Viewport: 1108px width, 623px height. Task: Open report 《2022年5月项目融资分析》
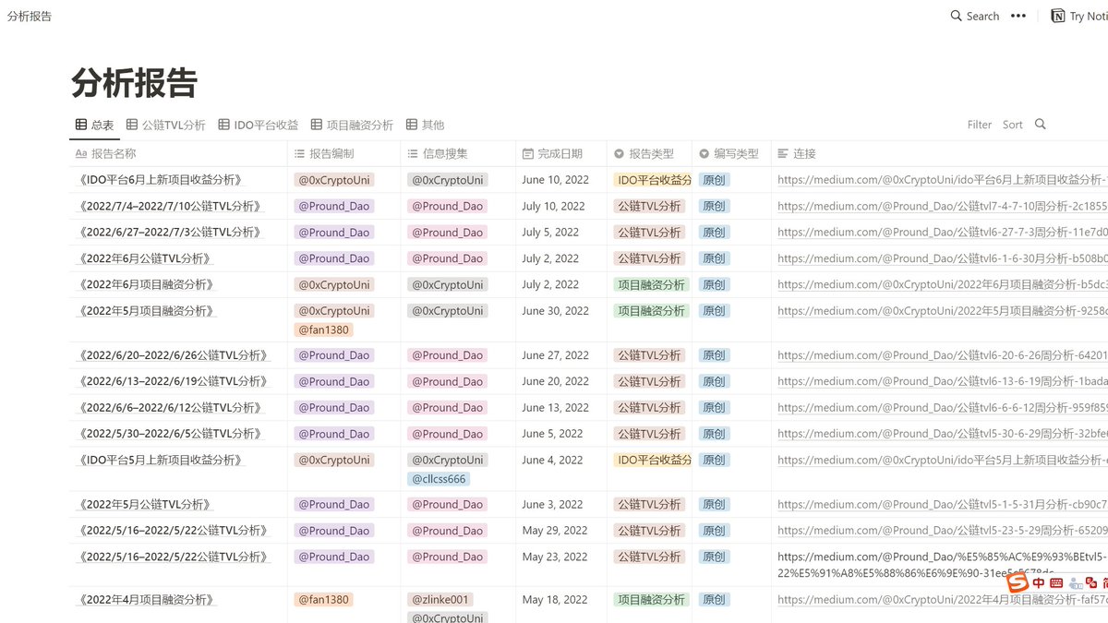point(147,311)
